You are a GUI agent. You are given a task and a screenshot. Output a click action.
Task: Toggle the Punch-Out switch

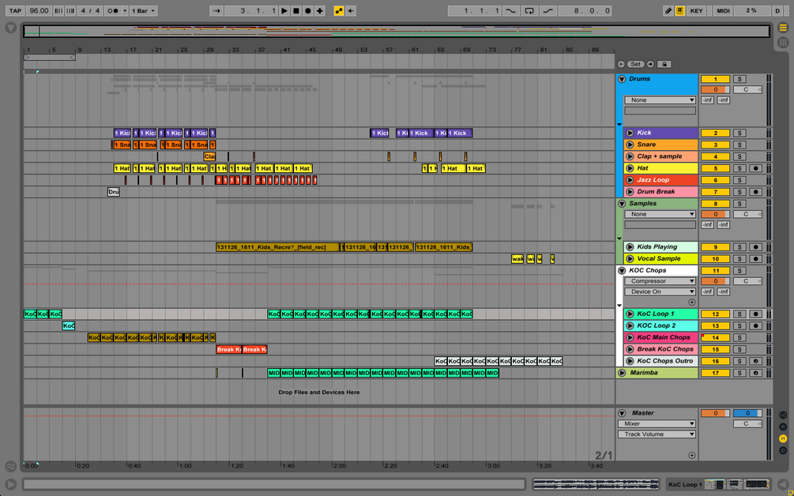click(x=548, y=10)
